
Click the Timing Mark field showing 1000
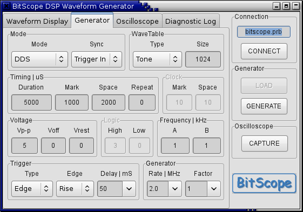(x=72, y=102)
